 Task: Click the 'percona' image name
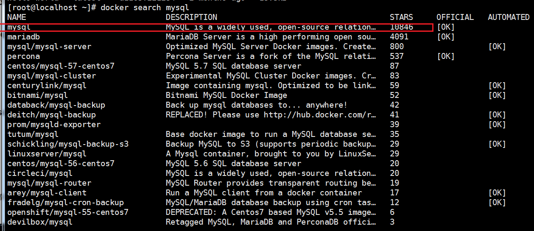(x=24, y=56)
